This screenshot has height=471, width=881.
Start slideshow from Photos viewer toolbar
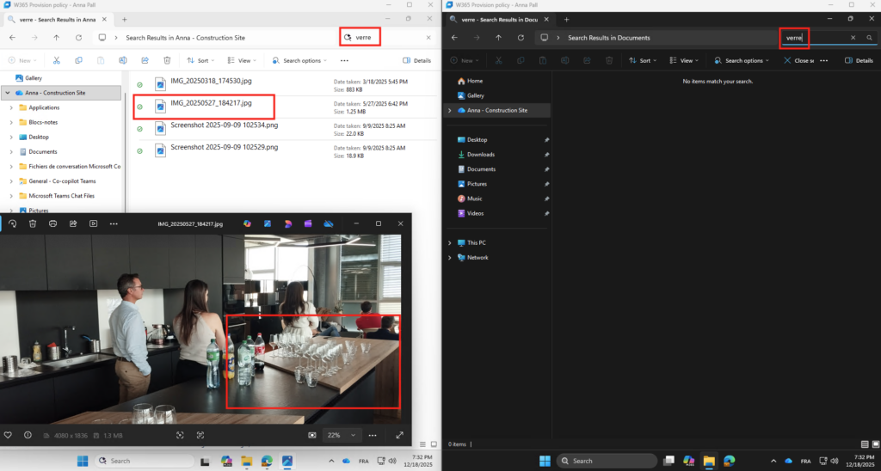93,223
